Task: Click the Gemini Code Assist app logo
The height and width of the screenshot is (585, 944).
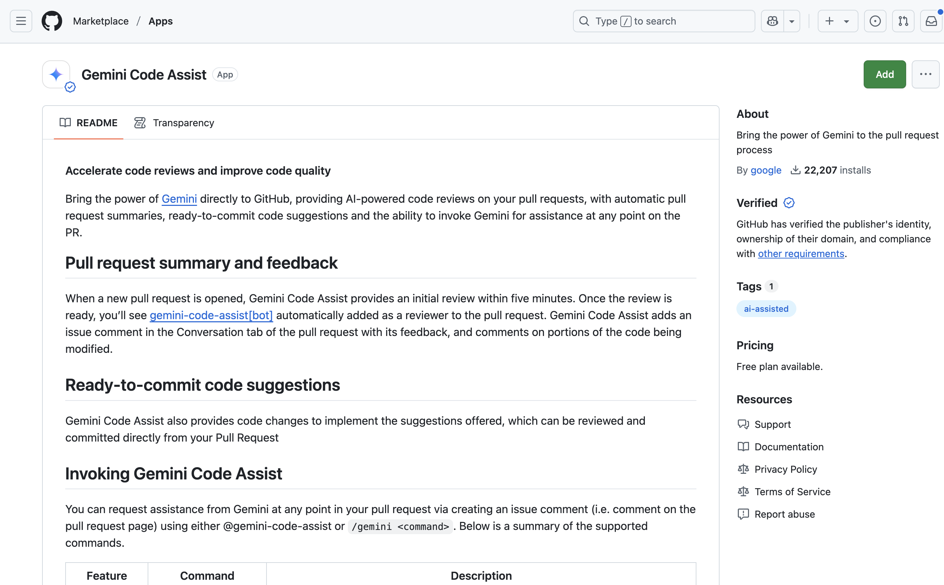Action: pyautogui.click(x=56, y=74)
